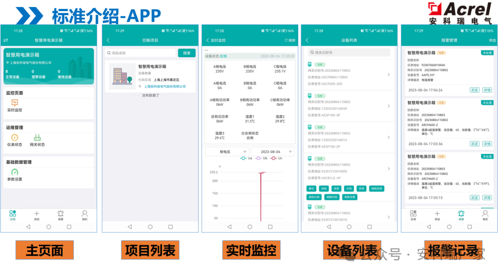501x274 pixels.
Task: Tap meter icon of AESP100-3P device
Action: point(309,95)
